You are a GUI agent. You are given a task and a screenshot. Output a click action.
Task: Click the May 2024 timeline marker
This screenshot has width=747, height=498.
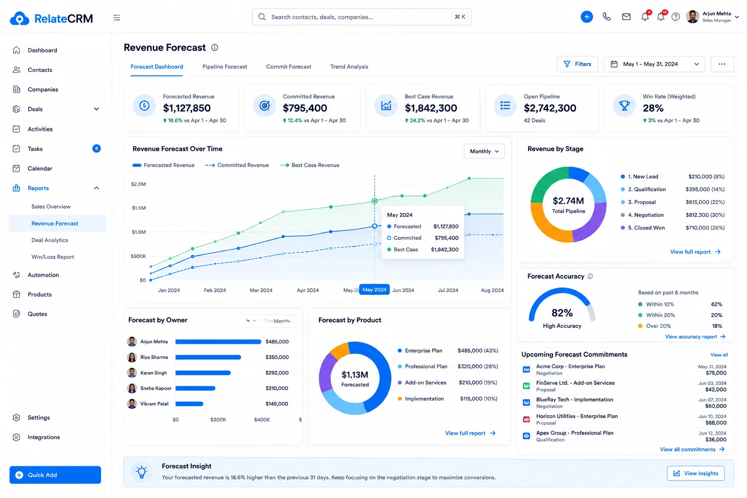(x=374, y=290)
